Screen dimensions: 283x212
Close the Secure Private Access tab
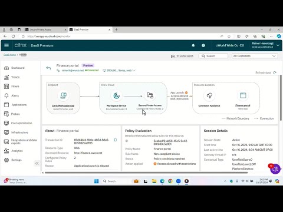[x=65, y=29]
